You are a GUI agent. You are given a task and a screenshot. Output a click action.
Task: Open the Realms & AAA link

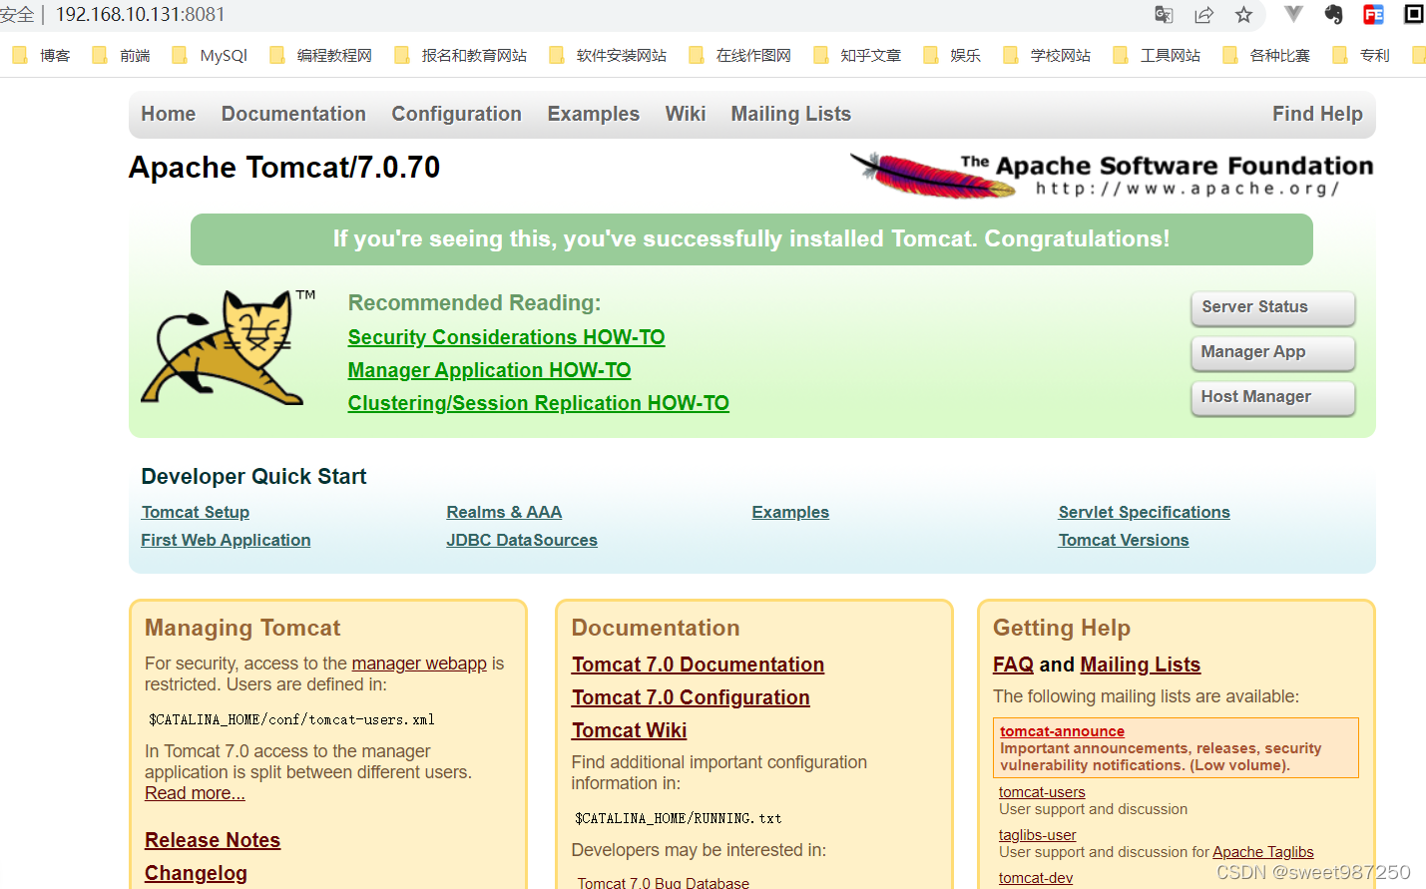(x=504, y=512)
